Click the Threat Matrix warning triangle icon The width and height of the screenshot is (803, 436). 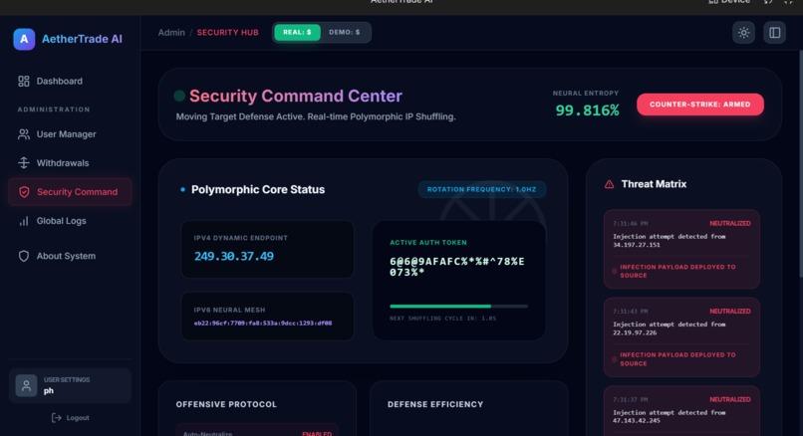point(609,184)
